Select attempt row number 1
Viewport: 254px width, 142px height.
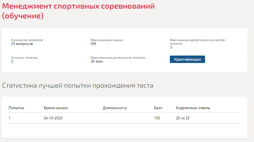tap(124, 118)
